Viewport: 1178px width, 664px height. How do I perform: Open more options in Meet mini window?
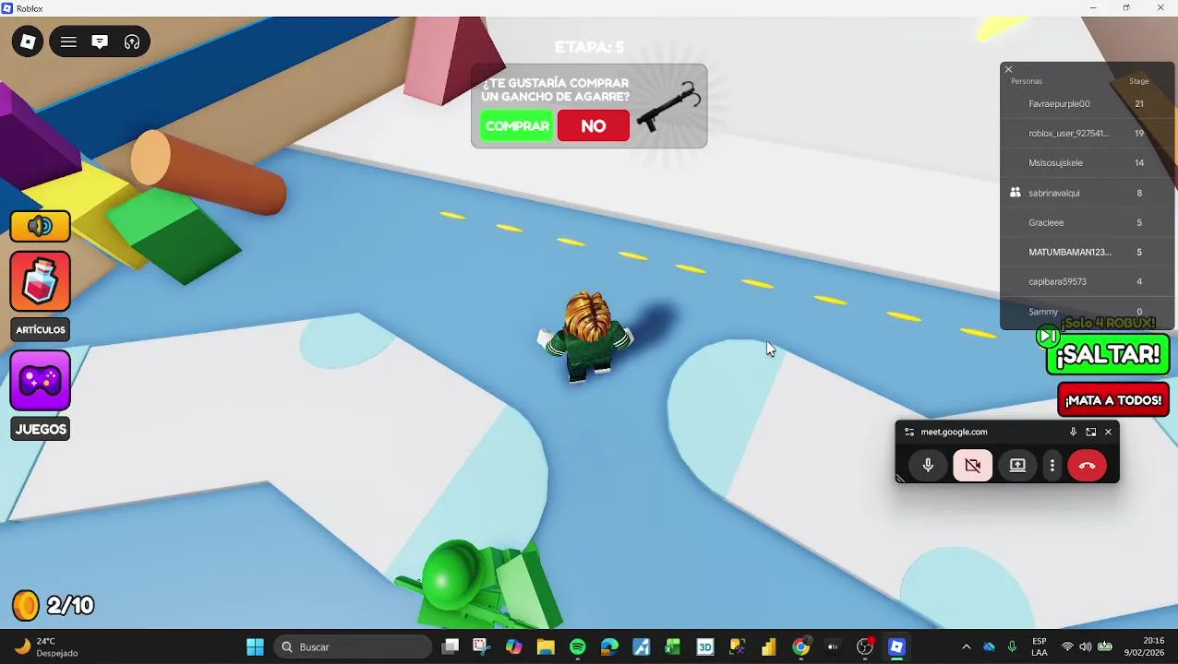click(1052, 466)
